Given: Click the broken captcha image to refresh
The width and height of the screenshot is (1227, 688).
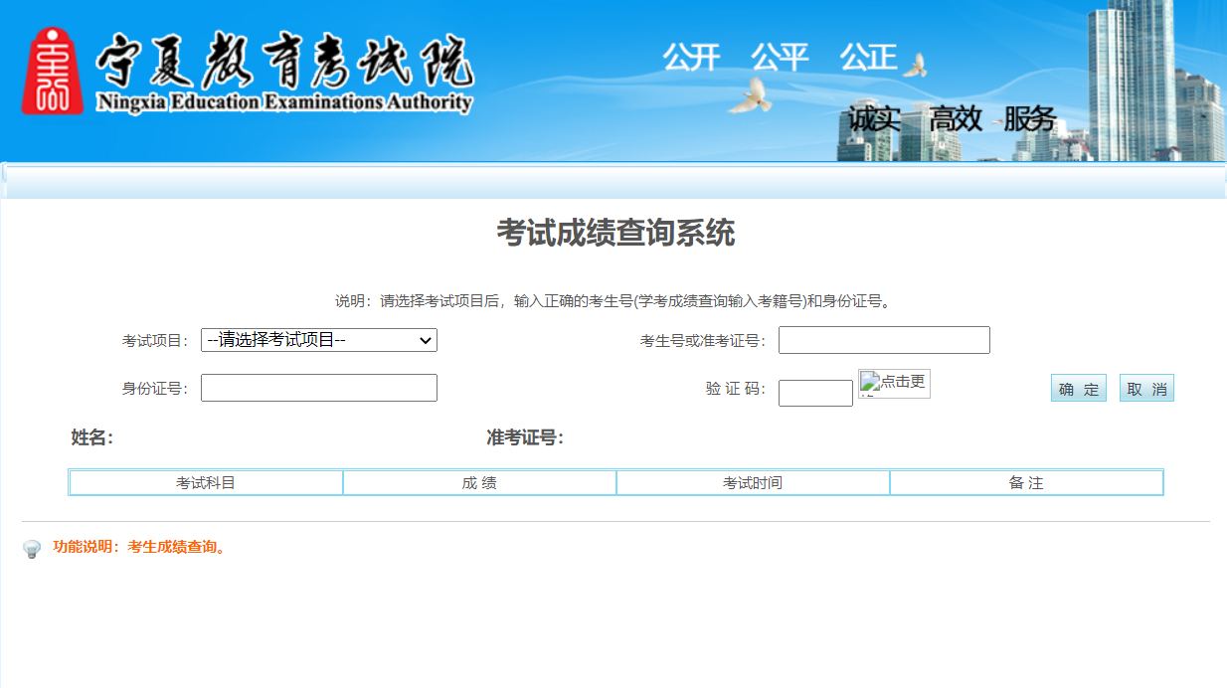Looking at the screenshot, I should coord(894,384).
